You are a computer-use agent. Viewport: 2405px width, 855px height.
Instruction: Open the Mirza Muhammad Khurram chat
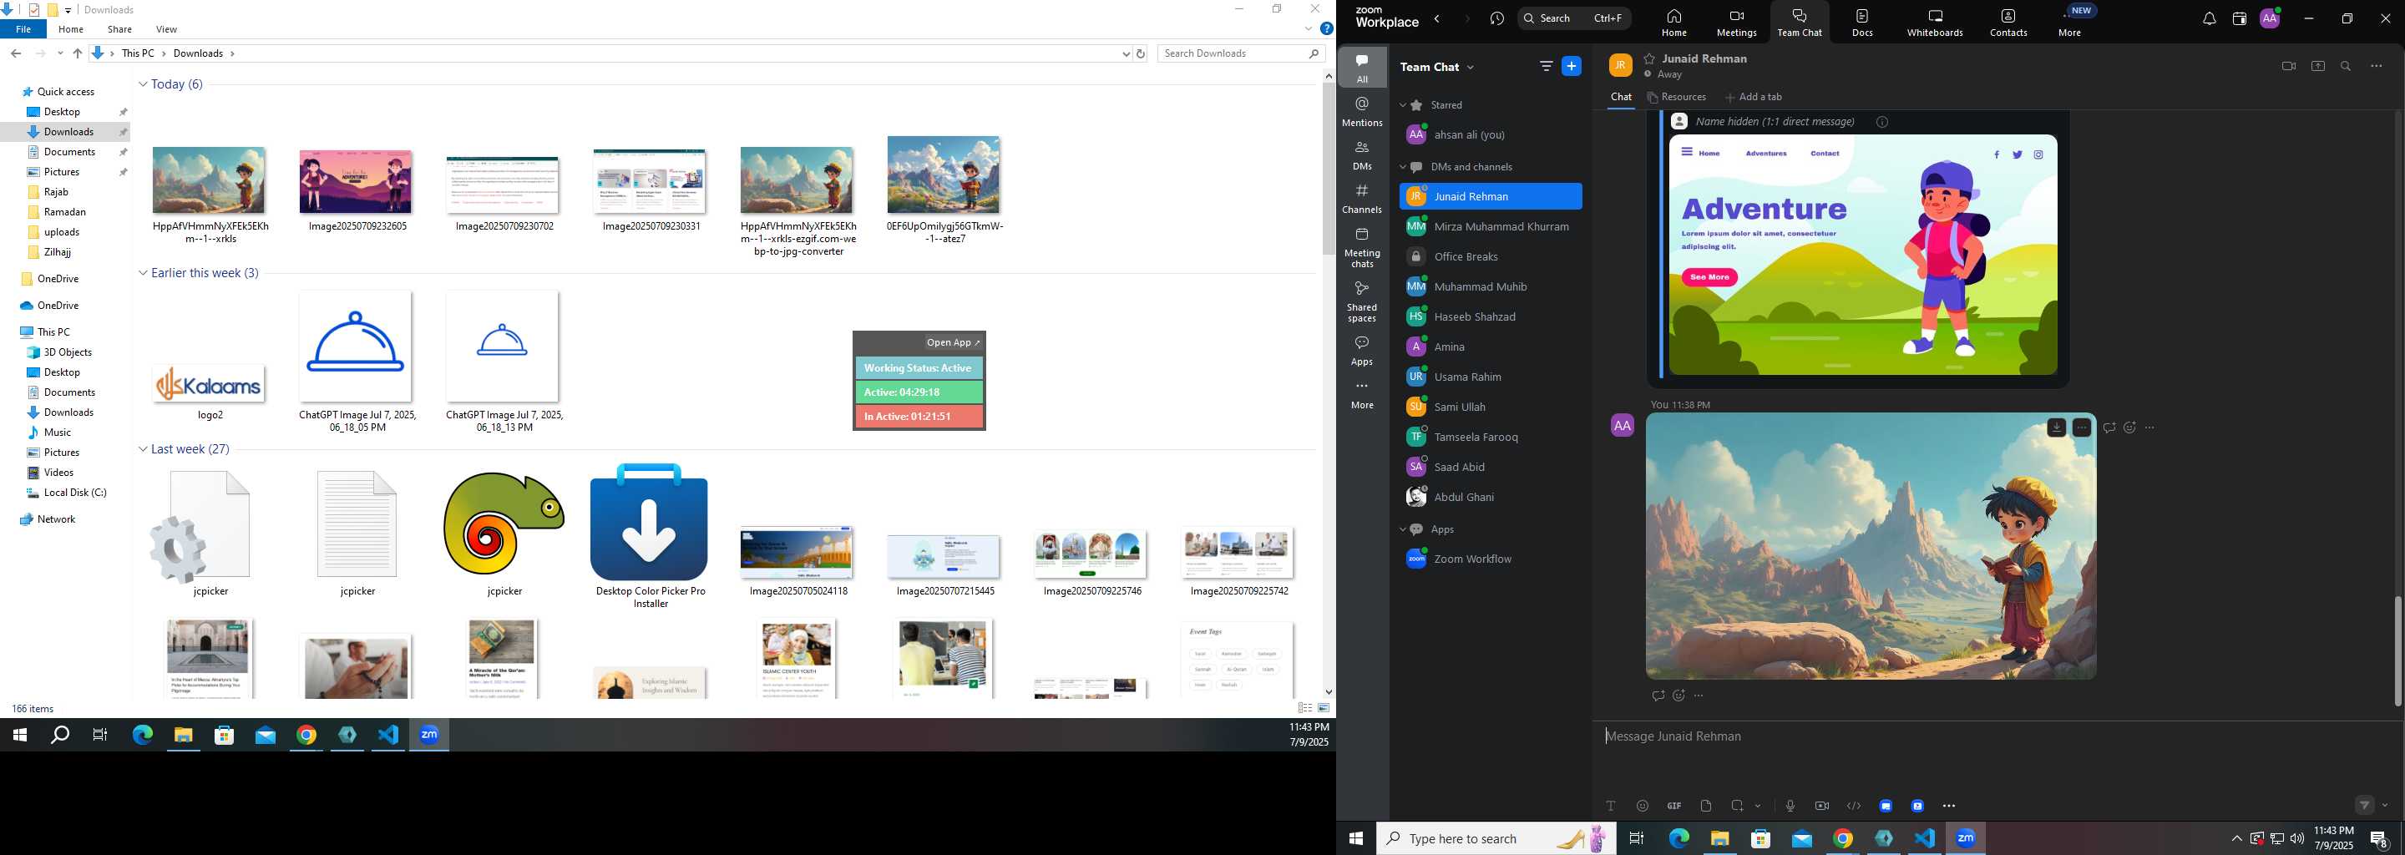coord(1490,227)
